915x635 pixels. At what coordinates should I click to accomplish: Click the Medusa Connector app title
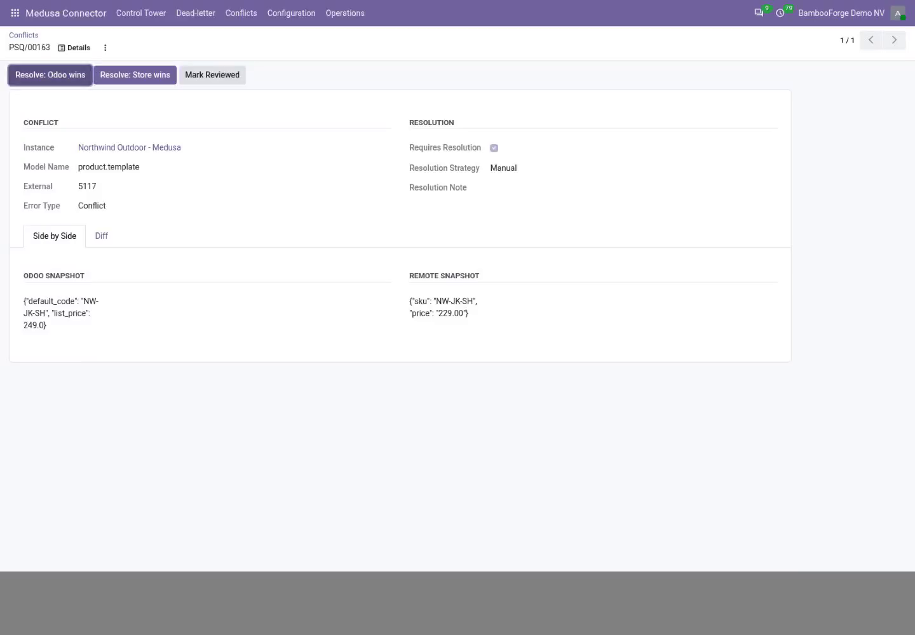[66, 13]
